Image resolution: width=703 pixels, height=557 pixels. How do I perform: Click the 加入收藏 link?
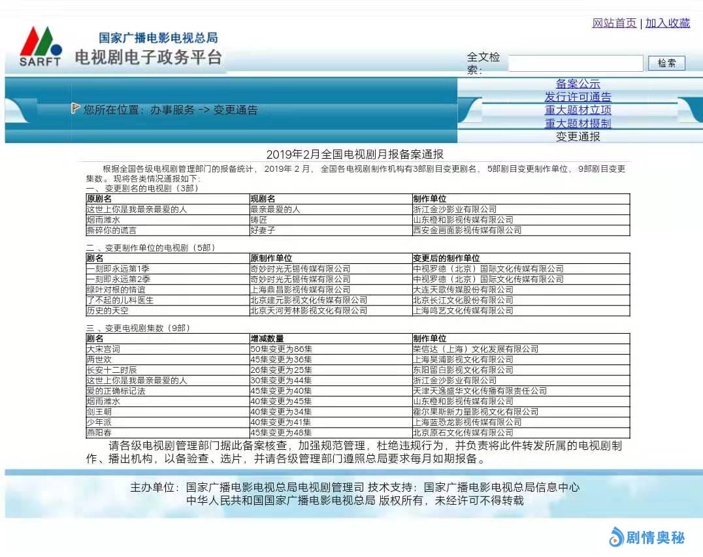pos(668,23)
